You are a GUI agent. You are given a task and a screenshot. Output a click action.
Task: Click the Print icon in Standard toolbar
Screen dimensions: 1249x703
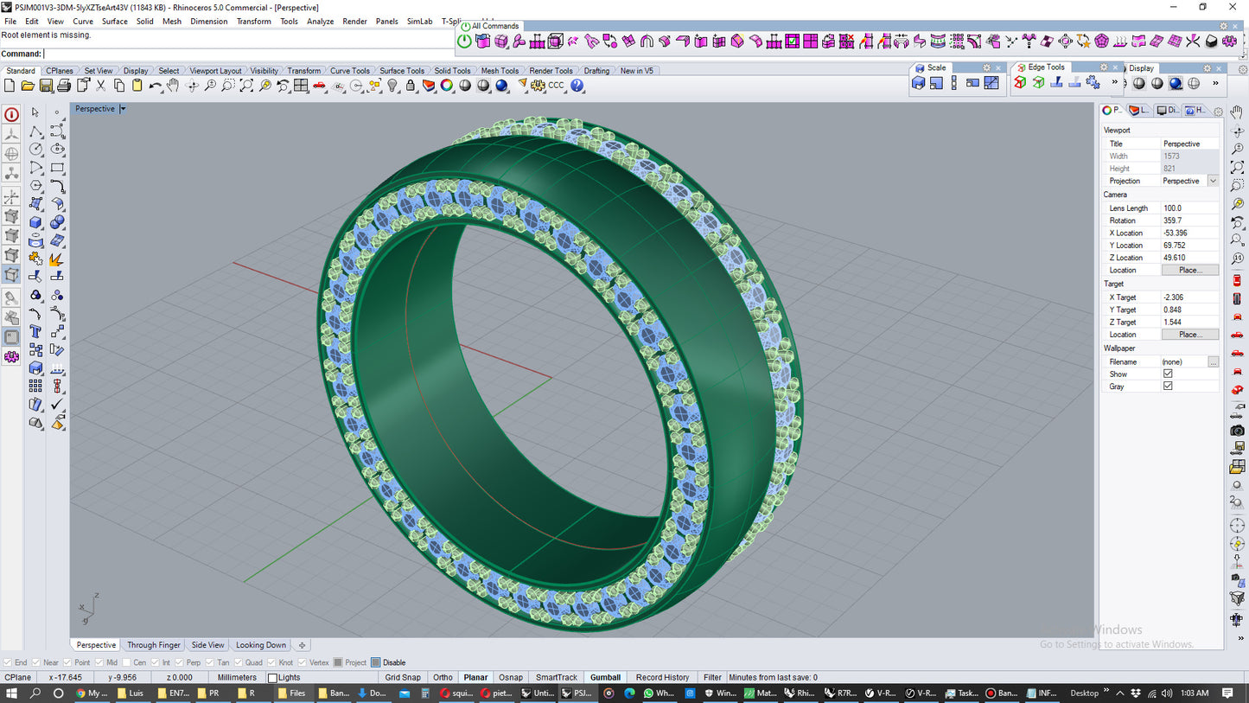pos(64,86)
